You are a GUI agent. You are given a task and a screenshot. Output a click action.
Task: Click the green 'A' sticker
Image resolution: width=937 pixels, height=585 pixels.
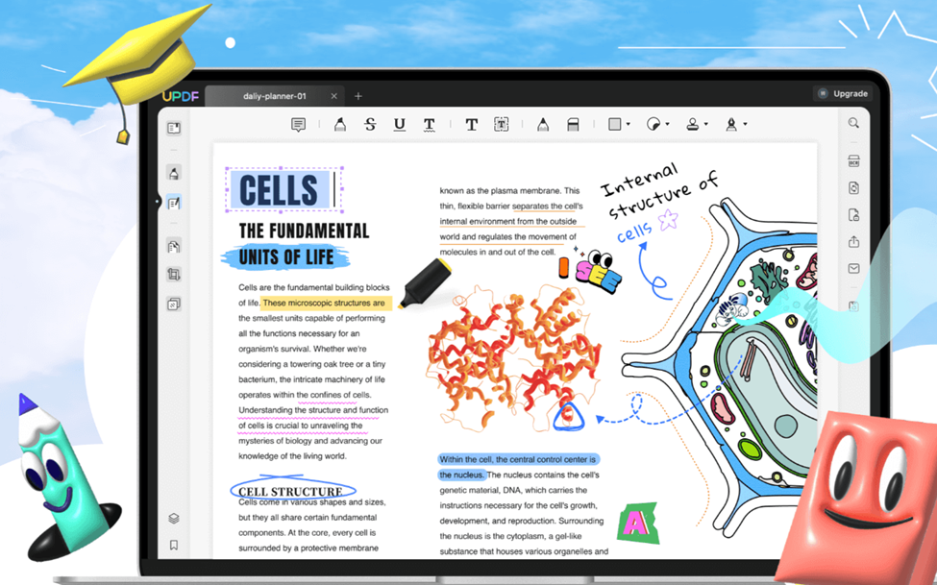[x=637, y=523]
